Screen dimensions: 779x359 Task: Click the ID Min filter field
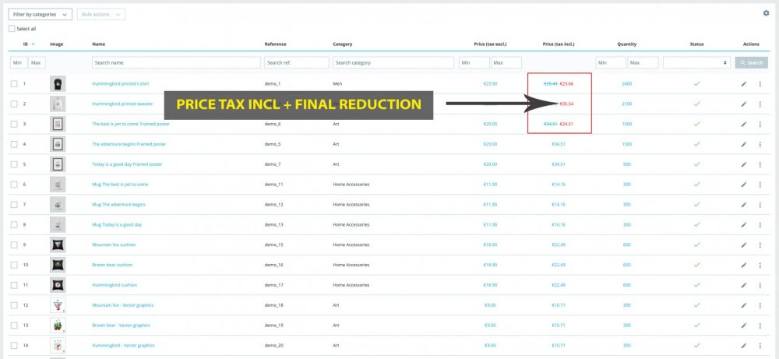click(19, 62)
